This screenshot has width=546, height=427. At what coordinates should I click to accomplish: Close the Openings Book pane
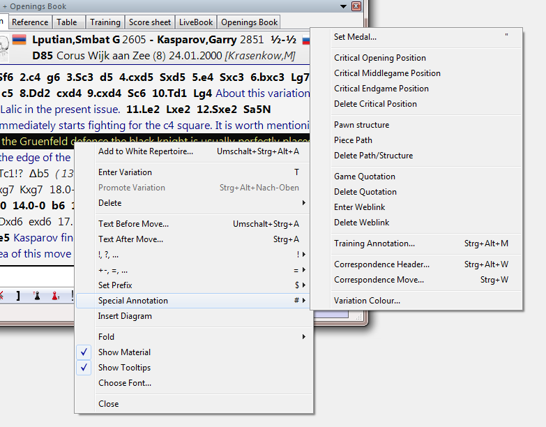(356, 6)
